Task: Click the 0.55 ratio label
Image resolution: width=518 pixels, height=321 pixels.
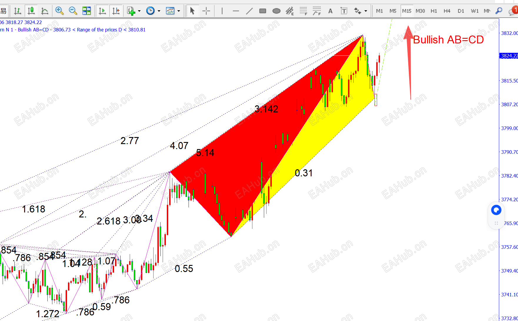Action: (x=184, y=269)
